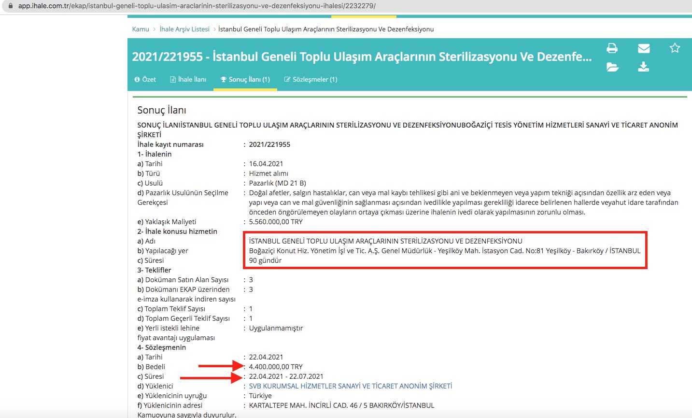Switch to the Özet tab
Viewport: 692px width, 418px height.
(145, 79)
